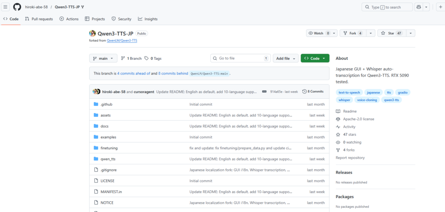The height and width of the screenshot is (212, 445).
Task: Toggle Watch on this repository
Action: (315, 33)
